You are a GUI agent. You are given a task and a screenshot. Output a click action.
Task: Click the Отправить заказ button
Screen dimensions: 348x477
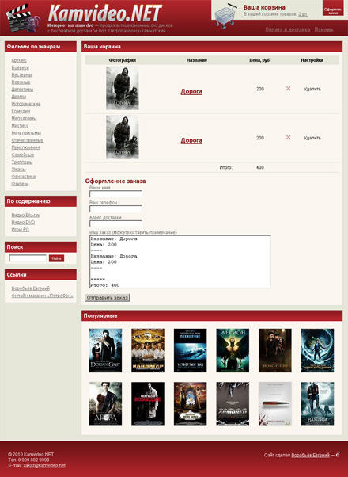(108, 297)
